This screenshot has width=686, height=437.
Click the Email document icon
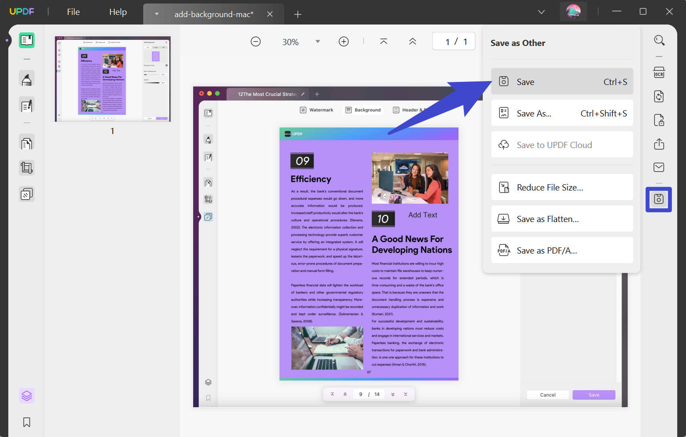(x=659, y=167)
